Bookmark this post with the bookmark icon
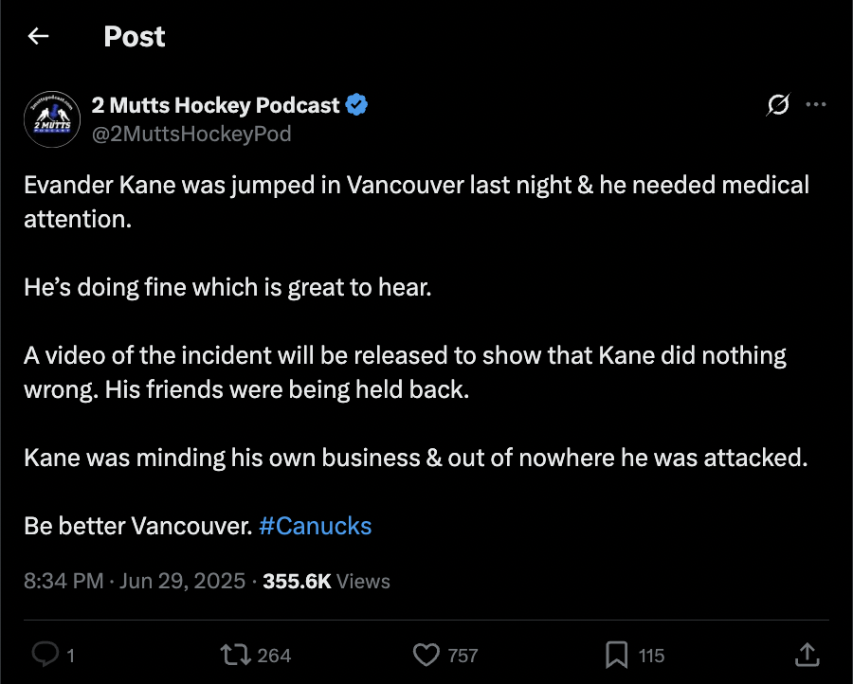Viewport: 853px width, 684px height. point(616,655)
